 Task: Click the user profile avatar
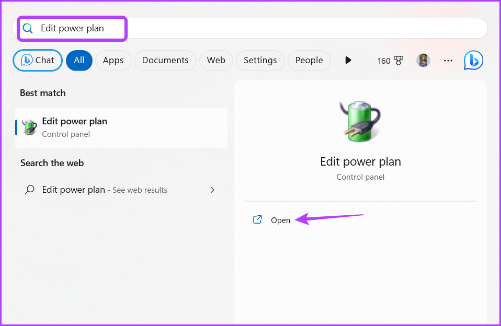pos(423,61)
